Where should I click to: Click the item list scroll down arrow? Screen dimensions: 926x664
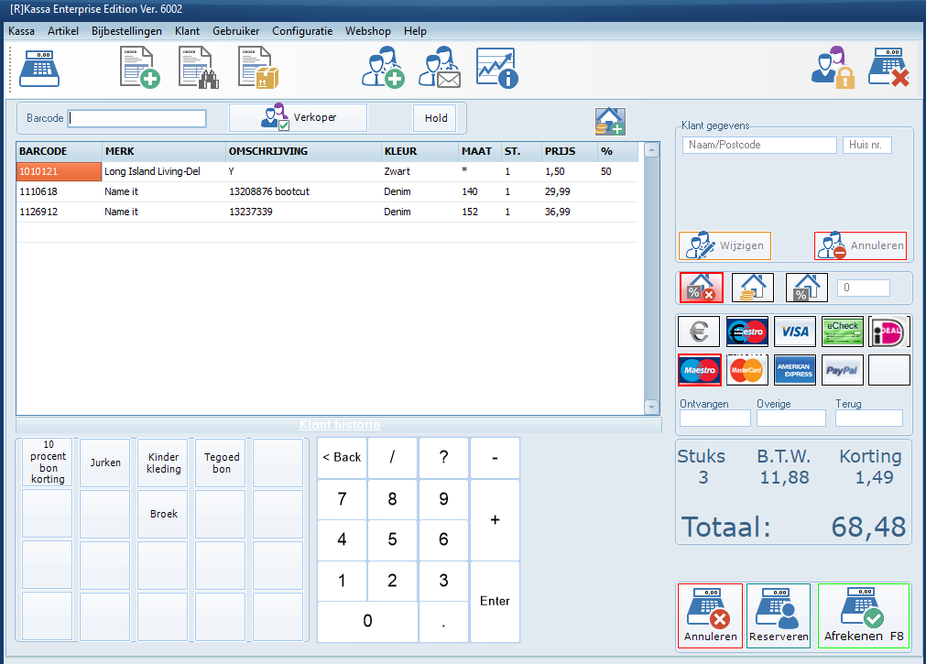point(651,407)
